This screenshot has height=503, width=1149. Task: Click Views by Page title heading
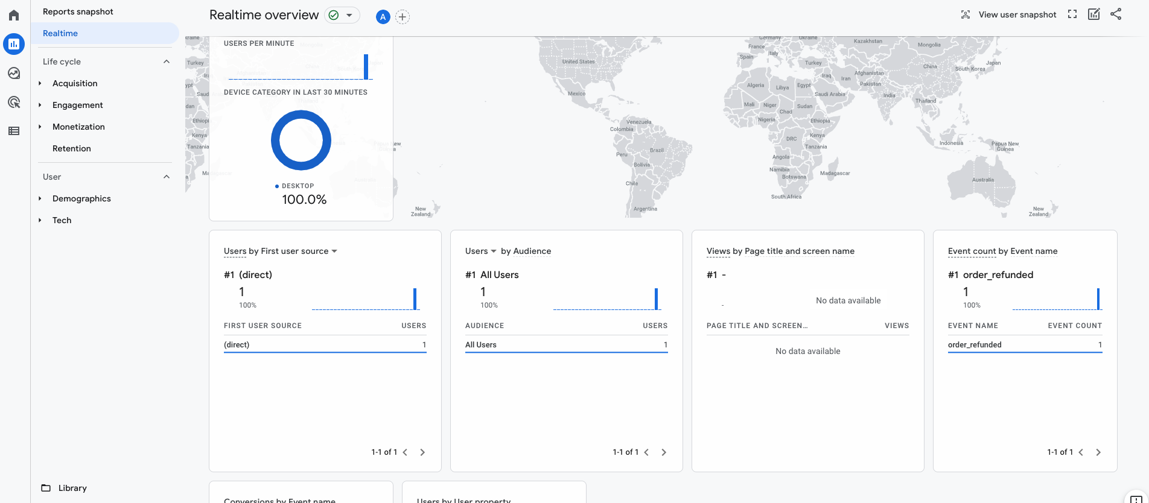coord(780,251)
